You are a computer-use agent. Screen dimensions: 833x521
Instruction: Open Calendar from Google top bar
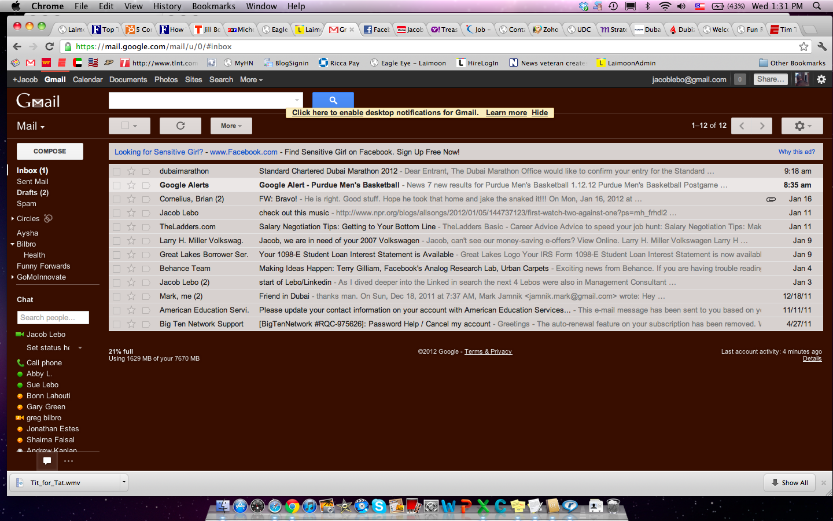pyautogui.click(x=87, y=79)
